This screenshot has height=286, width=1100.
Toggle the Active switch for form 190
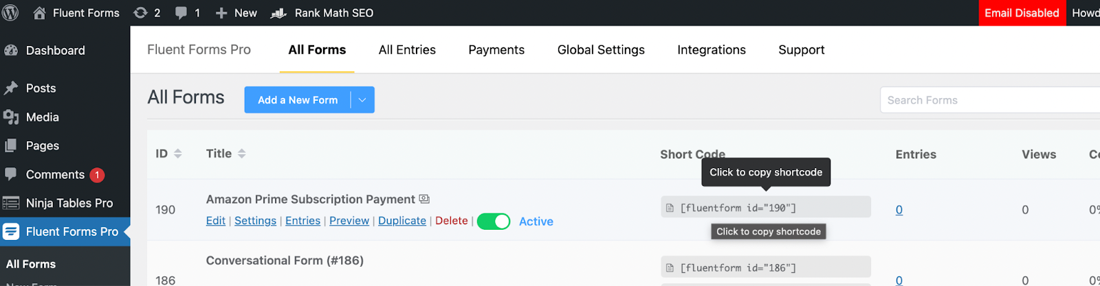pos(494,222)
